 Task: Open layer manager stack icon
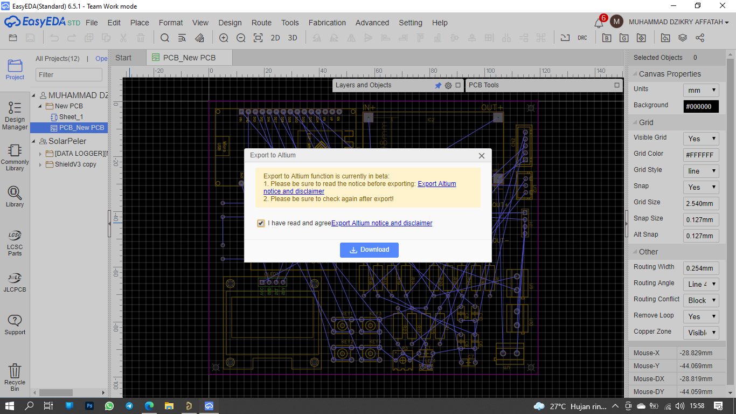pos(683,38)
